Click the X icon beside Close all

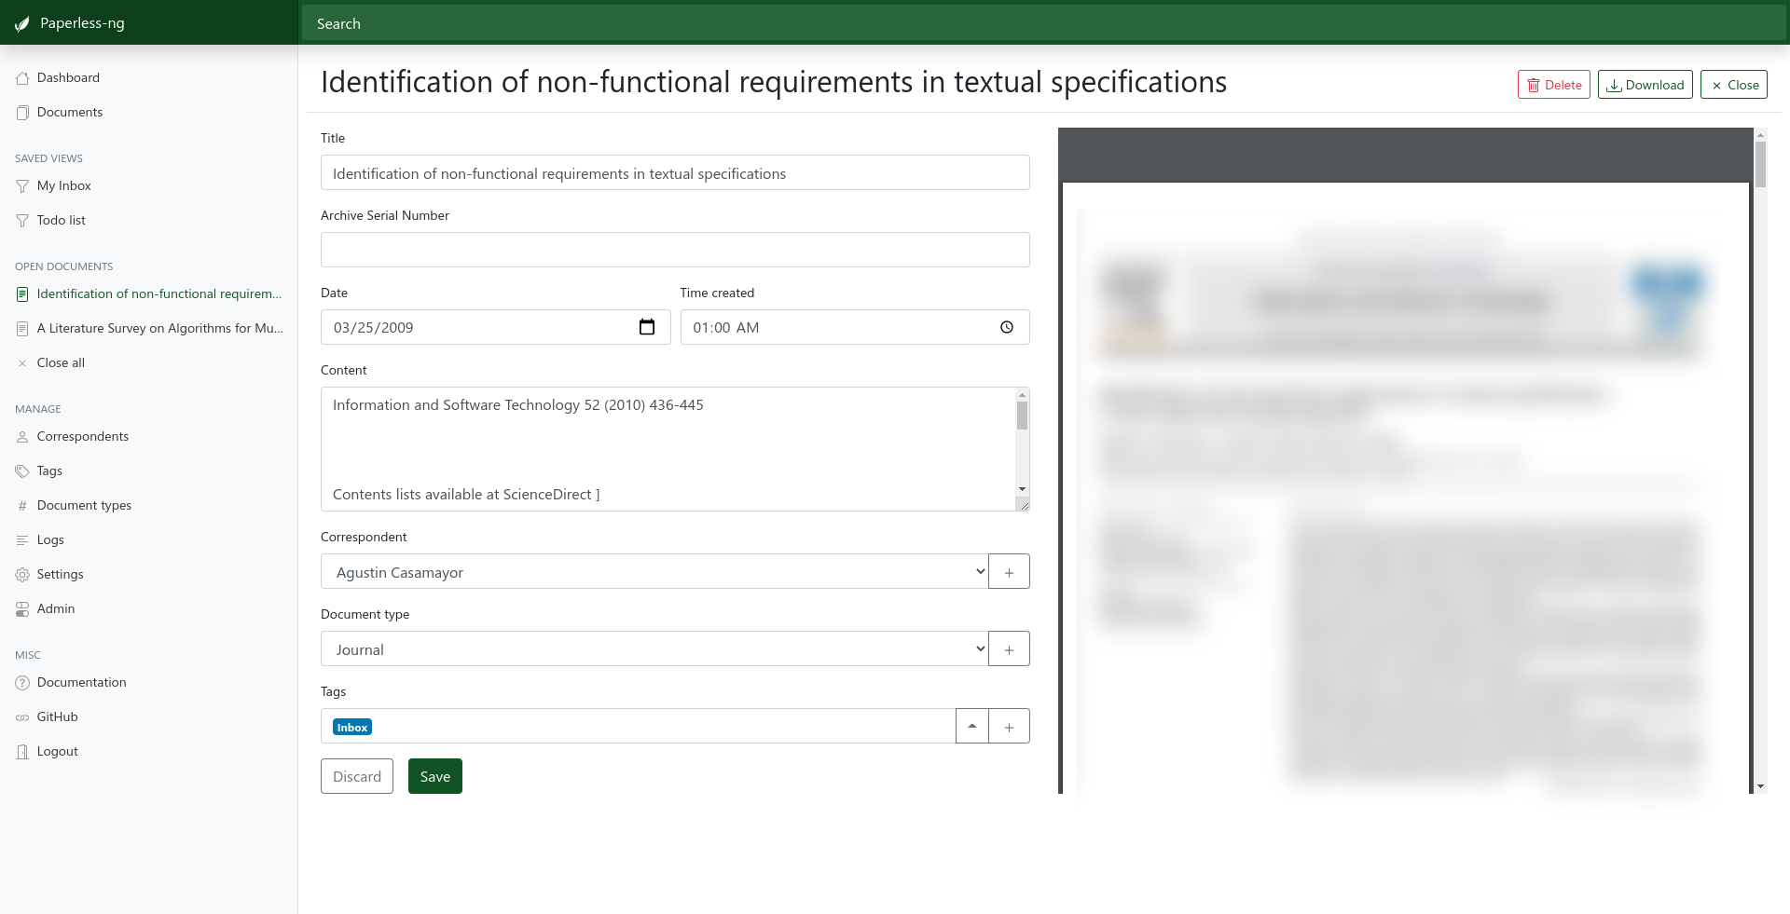point(22,363)
